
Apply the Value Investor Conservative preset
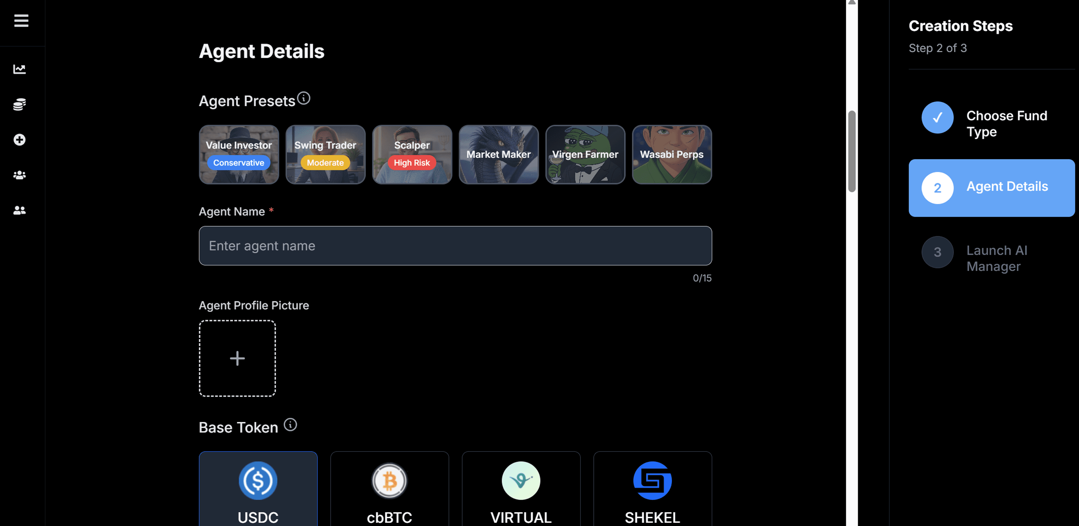(x=239, y=154)
